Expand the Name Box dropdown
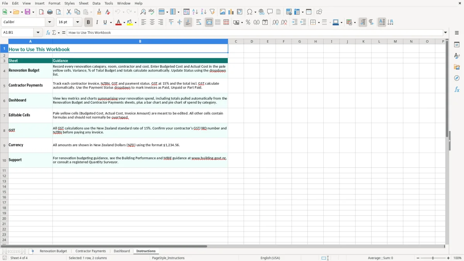 38,32
